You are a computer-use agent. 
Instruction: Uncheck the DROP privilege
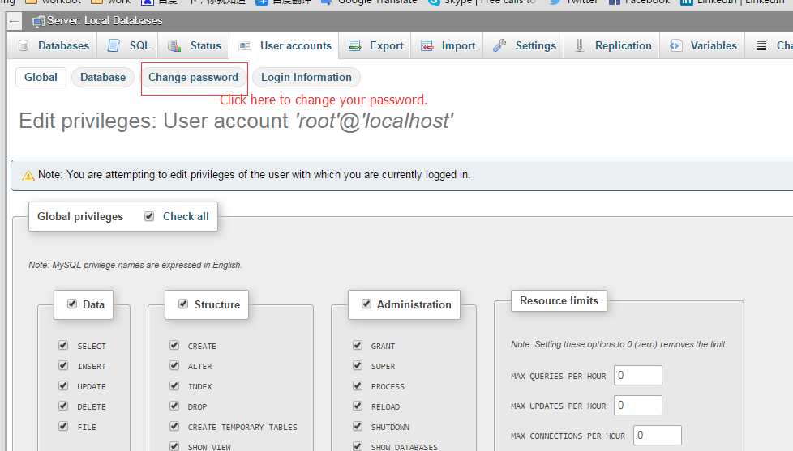coord(174,406)
